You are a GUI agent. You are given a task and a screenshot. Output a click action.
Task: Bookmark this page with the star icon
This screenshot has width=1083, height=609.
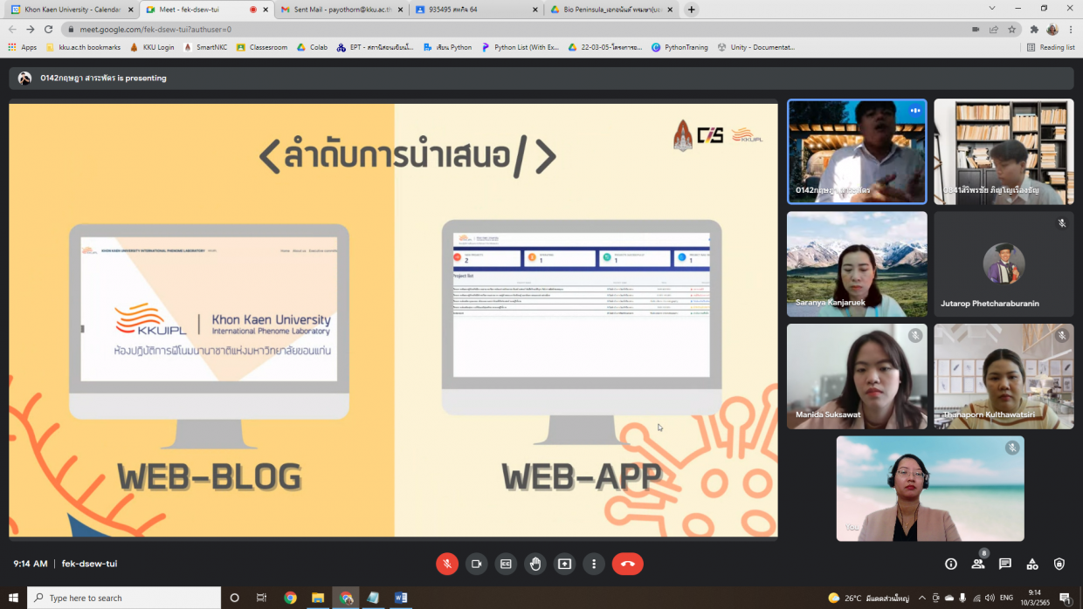(x=1012, y=29)
